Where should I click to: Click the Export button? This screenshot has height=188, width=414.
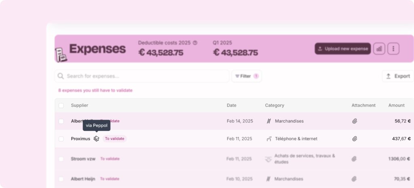(398, 76)
